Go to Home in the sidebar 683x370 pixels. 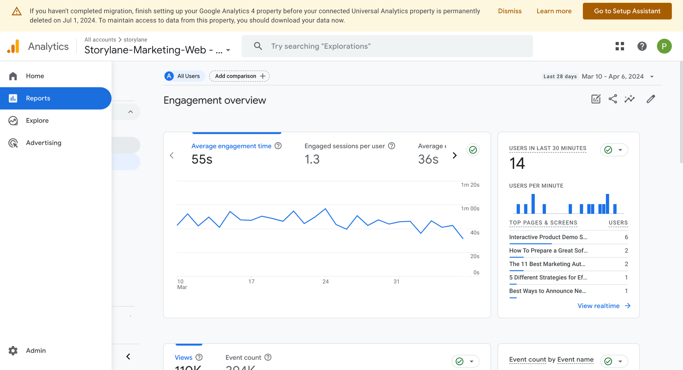coord(56,76)
